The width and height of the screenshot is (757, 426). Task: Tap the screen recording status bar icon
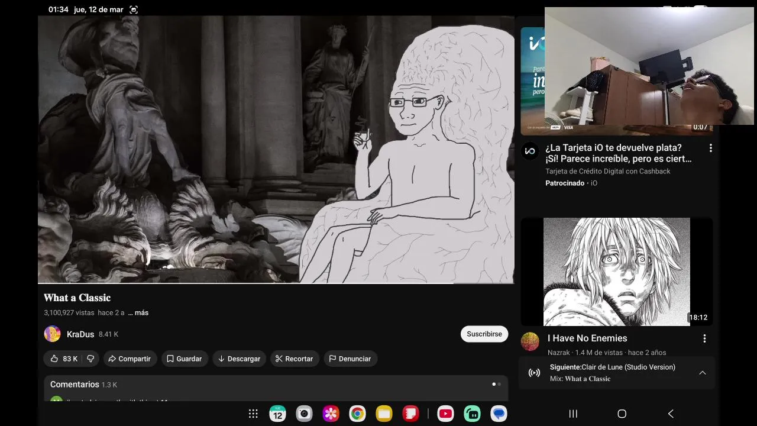(134, 9)
